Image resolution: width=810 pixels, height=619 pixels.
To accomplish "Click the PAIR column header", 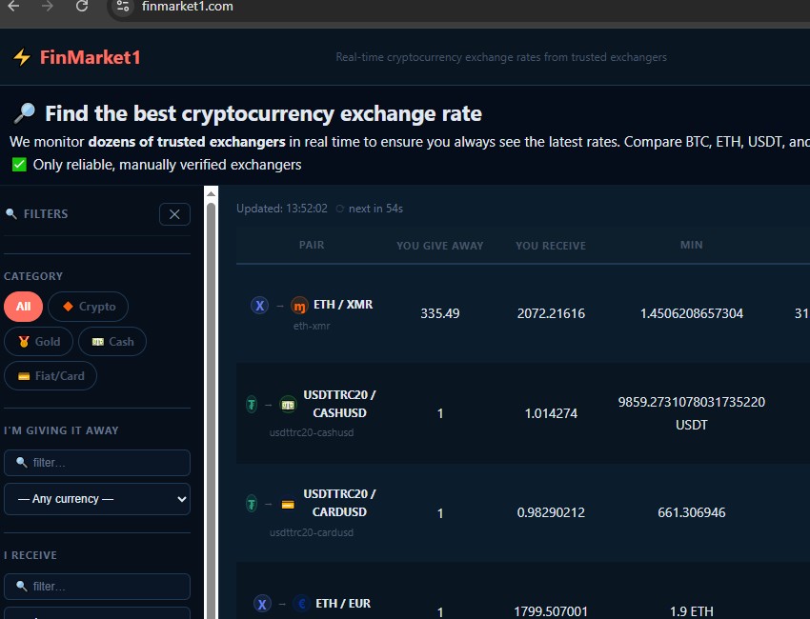I will click(x=312, y=245).
